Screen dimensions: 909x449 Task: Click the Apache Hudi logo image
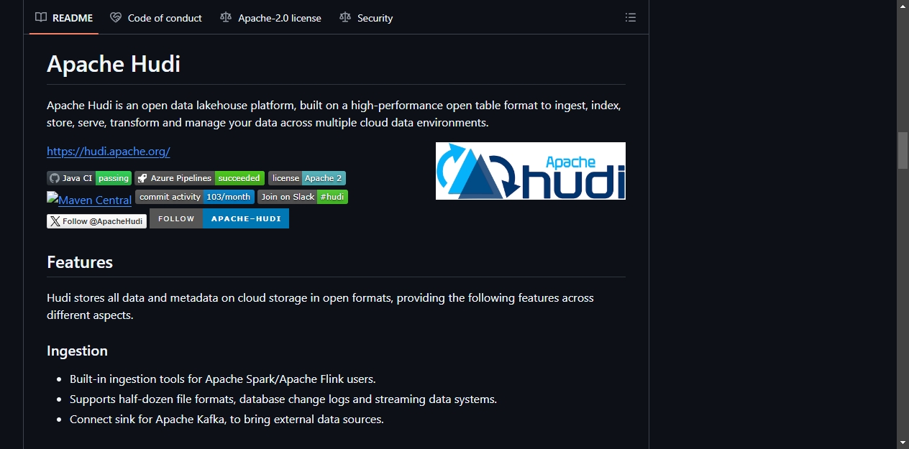pos(531,171)
